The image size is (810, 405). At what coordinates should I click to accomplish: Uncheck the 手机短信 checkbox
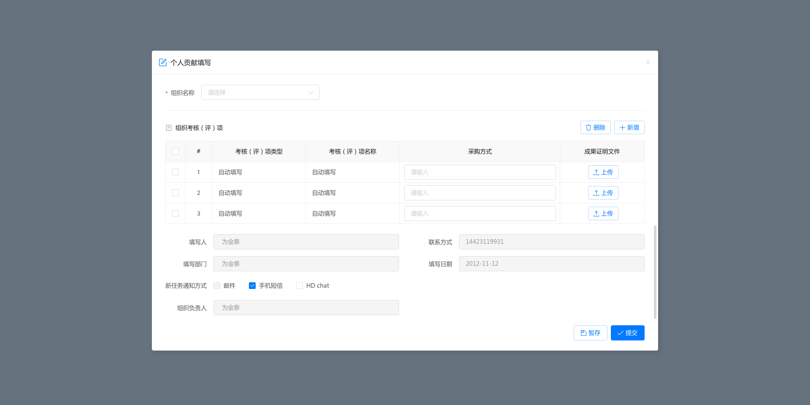(252, 286)
